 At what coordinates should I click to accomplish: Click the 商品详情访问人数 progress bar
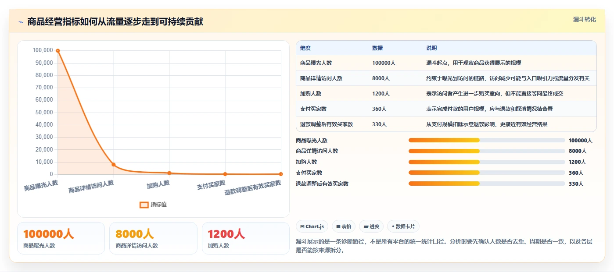pyautogui.click(x=487, y=151)
